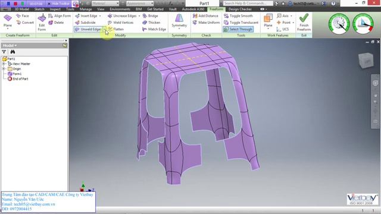Open the Manage tab
The width and height of the screenshot is (381, 214).
pos(86,10)
